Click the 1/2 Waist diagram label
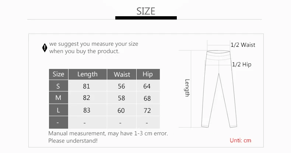 pyautogui.click(x=243, y=45)
